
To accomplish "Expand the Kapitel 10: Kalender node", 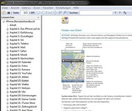I will point(8,62).
